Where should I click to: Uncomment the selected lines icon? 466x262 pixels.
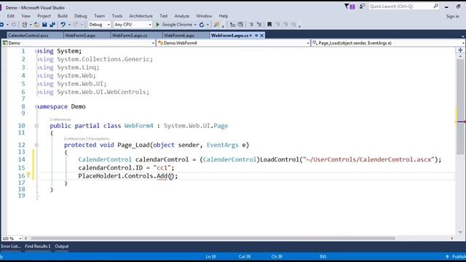click(259, 25)
